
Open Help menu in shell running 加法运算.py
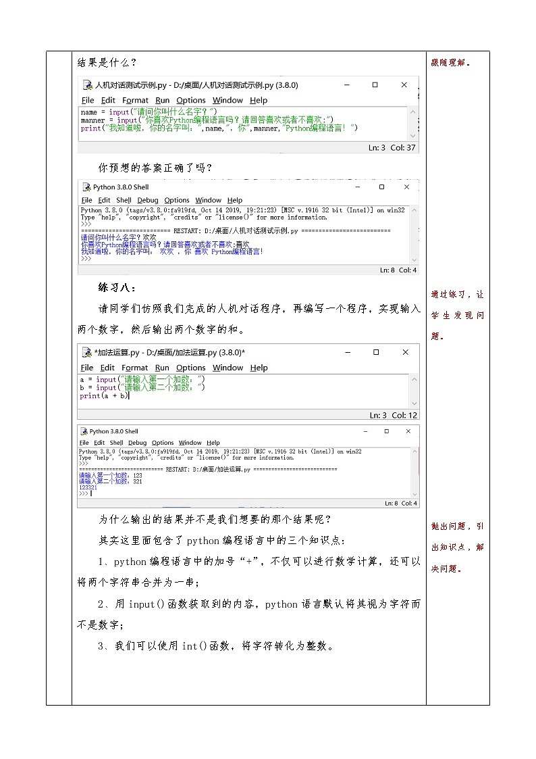click(x=213, y=443)
